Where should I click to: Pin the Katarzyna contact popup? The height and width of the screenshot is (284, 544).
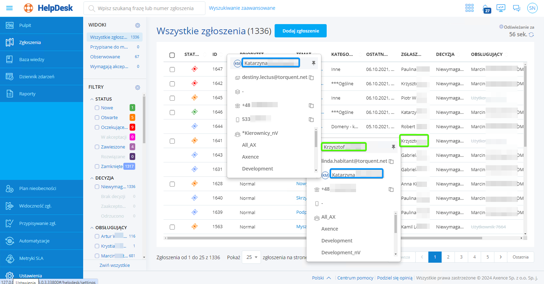(313, 63)
